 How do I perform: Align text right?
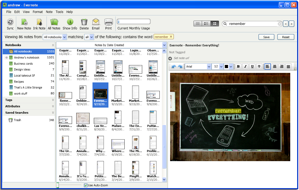click(281, 66)
